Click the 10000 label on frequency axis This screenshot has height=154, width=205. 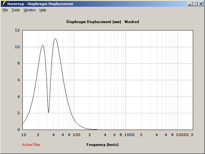(x=182, y=135)
